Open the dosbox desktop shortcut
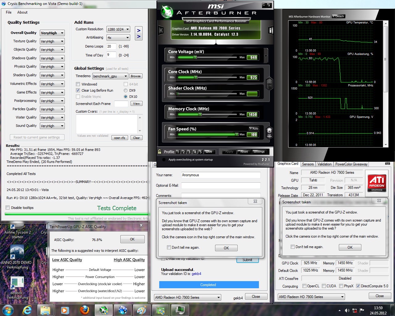 (17, 288)
